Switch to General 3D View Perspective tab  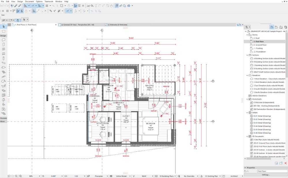81,25
